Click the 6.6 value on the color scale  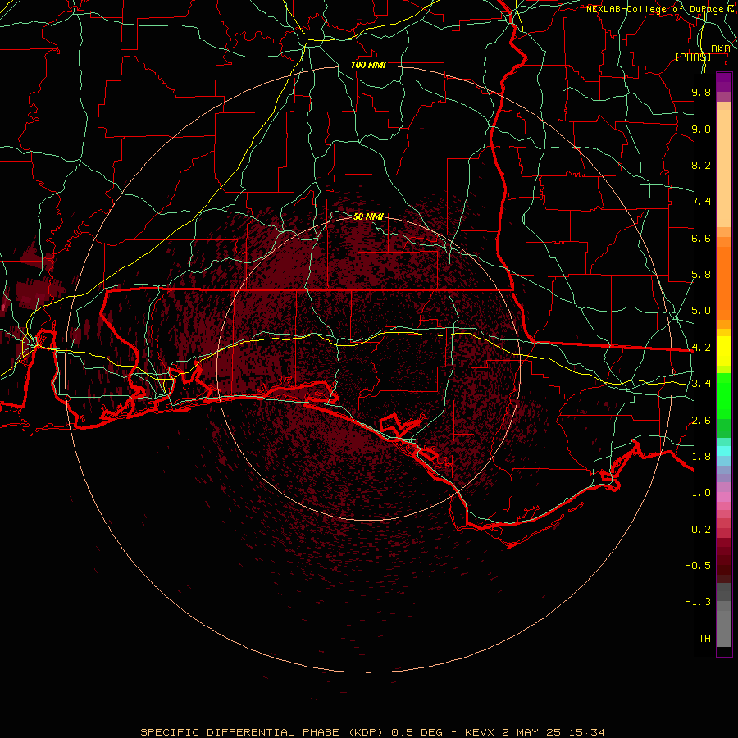tap(701, 238)
